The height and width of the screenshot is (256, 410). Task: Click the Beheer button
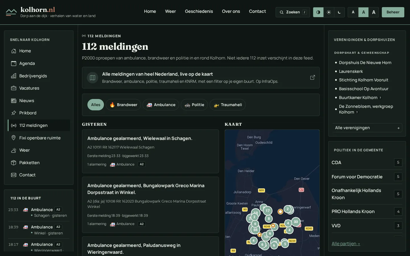click(x=393, y=12)
